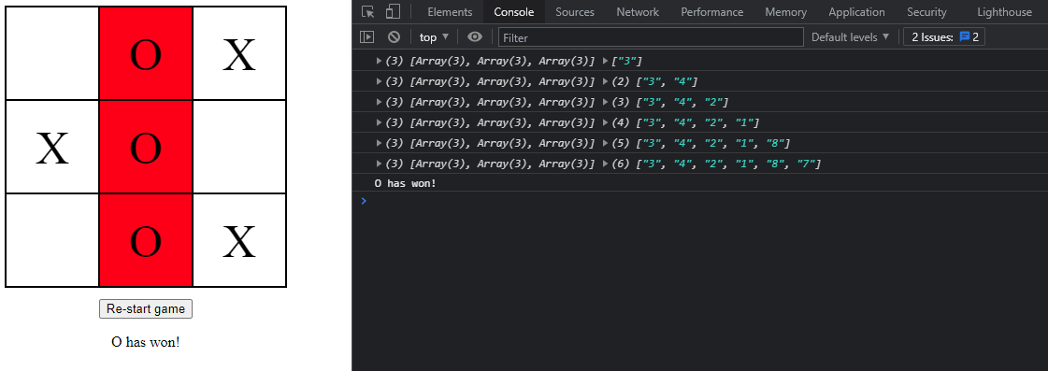Expand the nested array in the row with (5)

click(x=379, y=143)
